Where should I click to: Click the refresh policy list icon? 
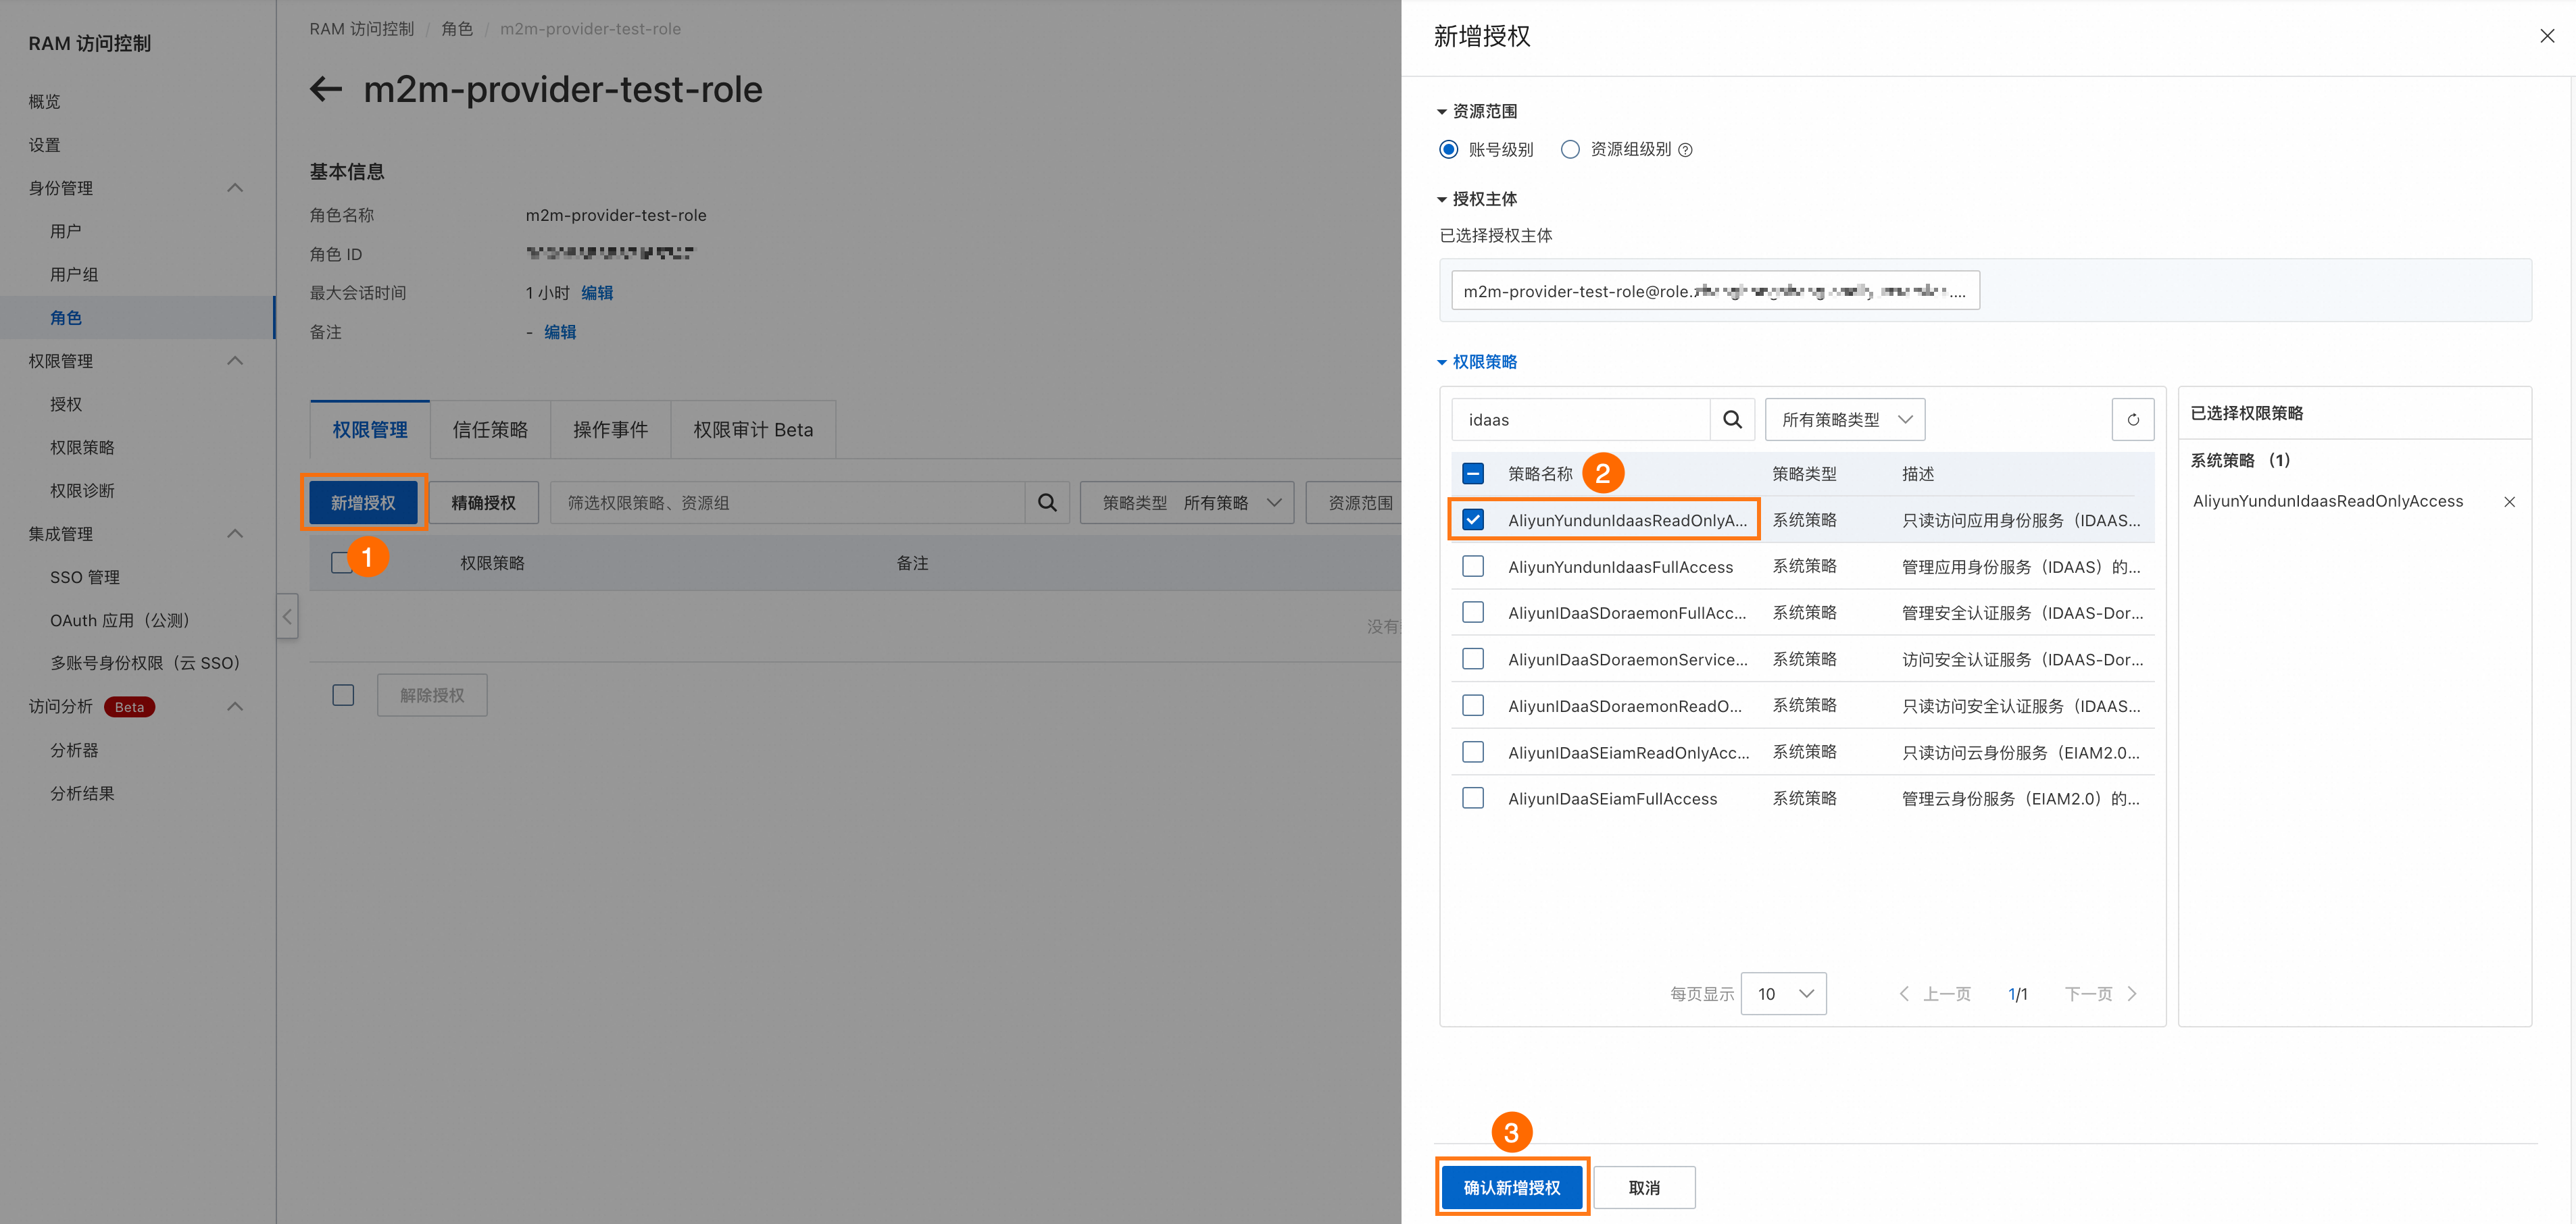click(2132, 420)
